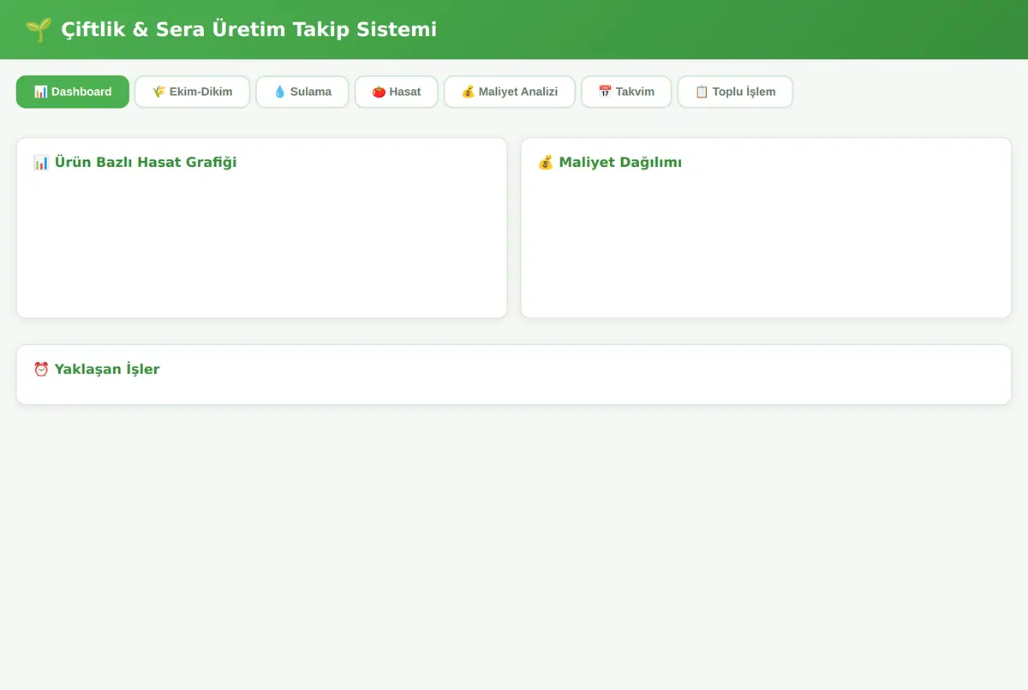Click the header title Çiftlik & Sera Üretim Takip Sistemi
1028x690 pixels.
pyautogui.click(x=249, y=30)
